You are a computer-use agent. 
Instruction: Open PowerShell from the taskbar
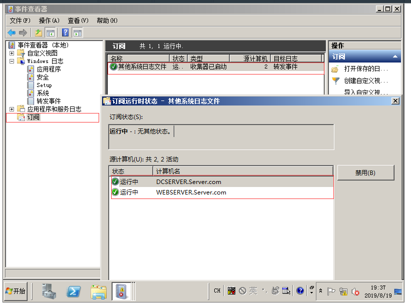75,290
